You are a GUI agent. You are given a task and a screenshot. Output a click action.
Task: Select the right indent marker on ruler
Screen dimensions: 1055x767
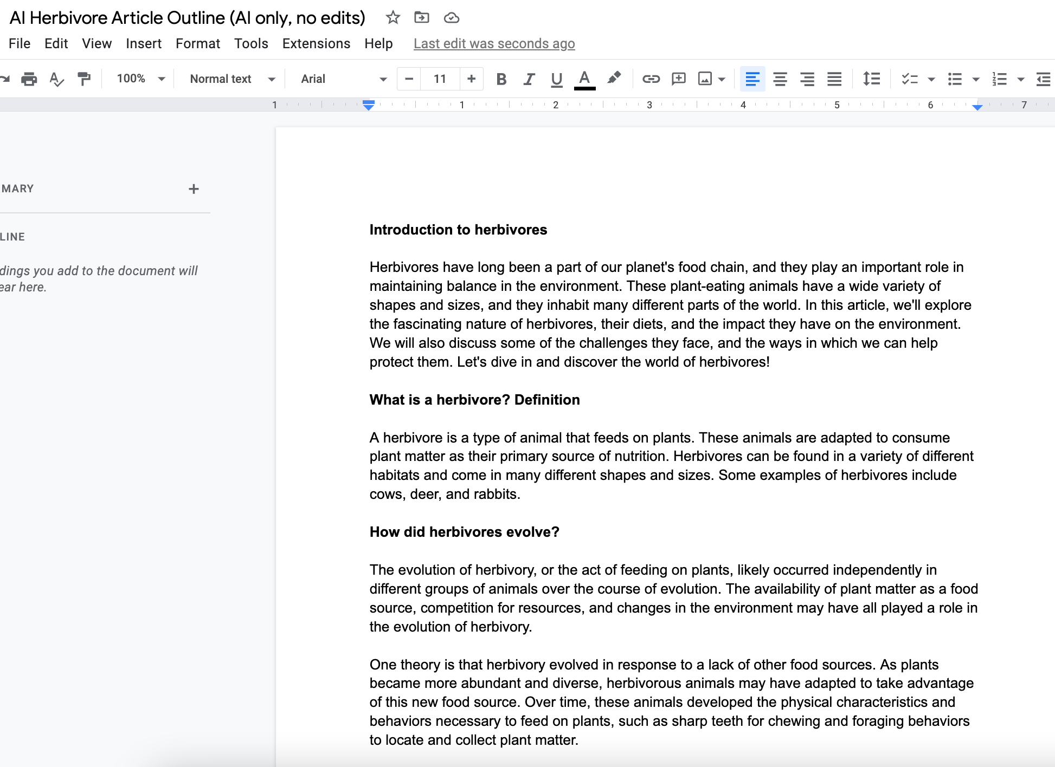[977, 107]
